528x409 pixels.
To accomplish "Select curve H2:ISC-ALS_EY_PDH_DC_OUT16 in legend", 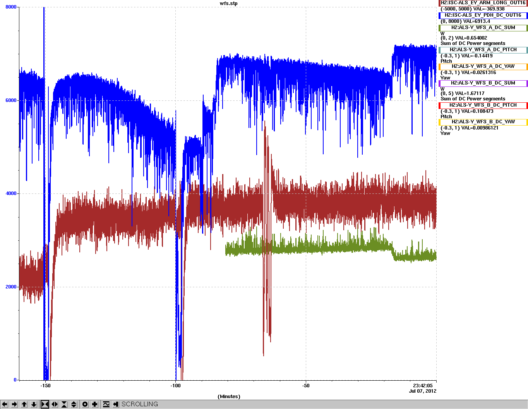I will coord(483,15).
